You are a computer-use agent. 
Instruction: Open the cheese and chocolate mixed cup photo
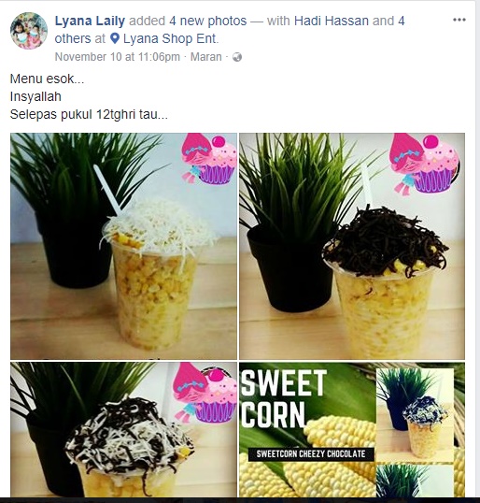tap(123, 430)
